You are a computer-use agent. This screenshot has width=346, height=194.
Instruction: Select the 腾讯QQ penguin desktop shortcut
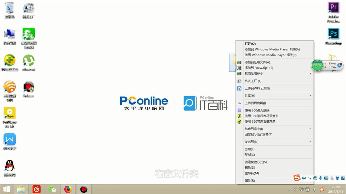pos(10,168)
